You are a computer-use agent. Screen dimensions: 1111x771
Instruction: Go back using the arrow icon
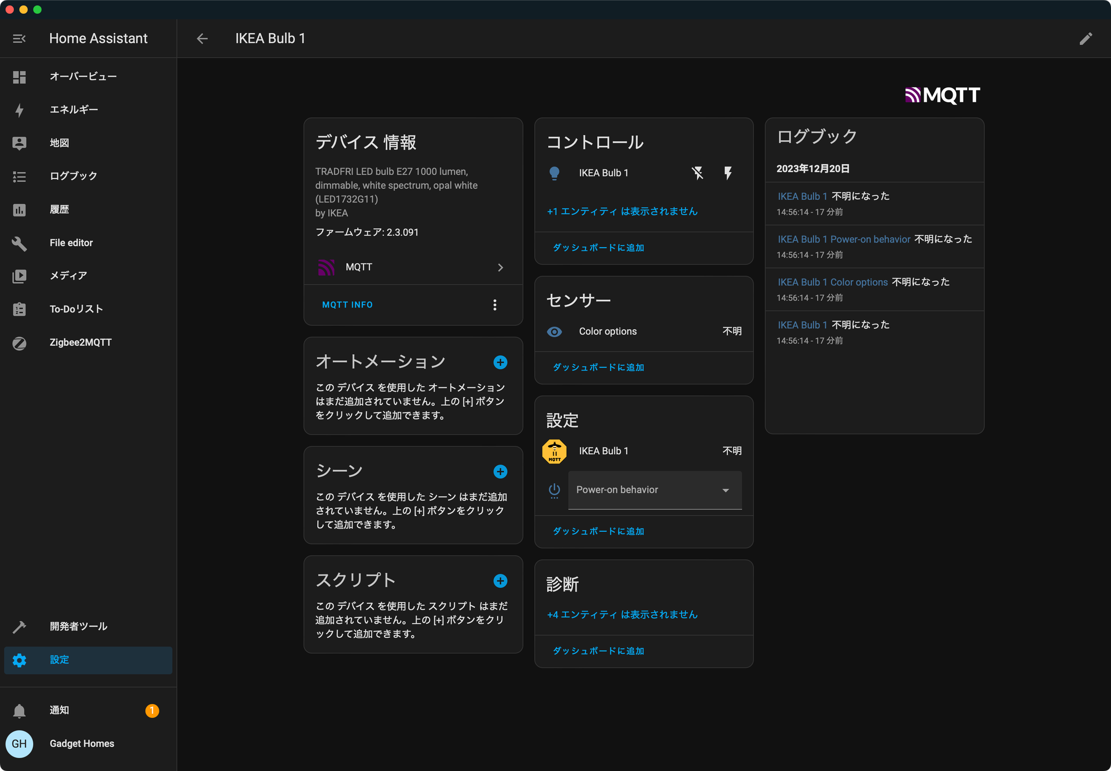coord(202,38)
